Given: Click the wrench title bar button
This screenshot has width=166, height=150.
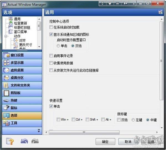Looking at the screenshot, I should [x=110, y=3].
